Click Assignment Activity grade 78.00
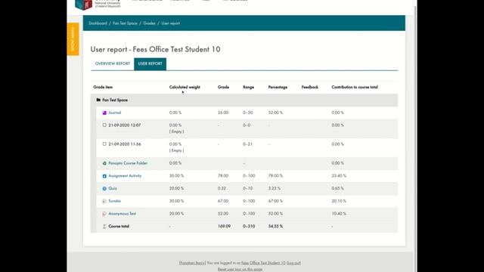 223,176
